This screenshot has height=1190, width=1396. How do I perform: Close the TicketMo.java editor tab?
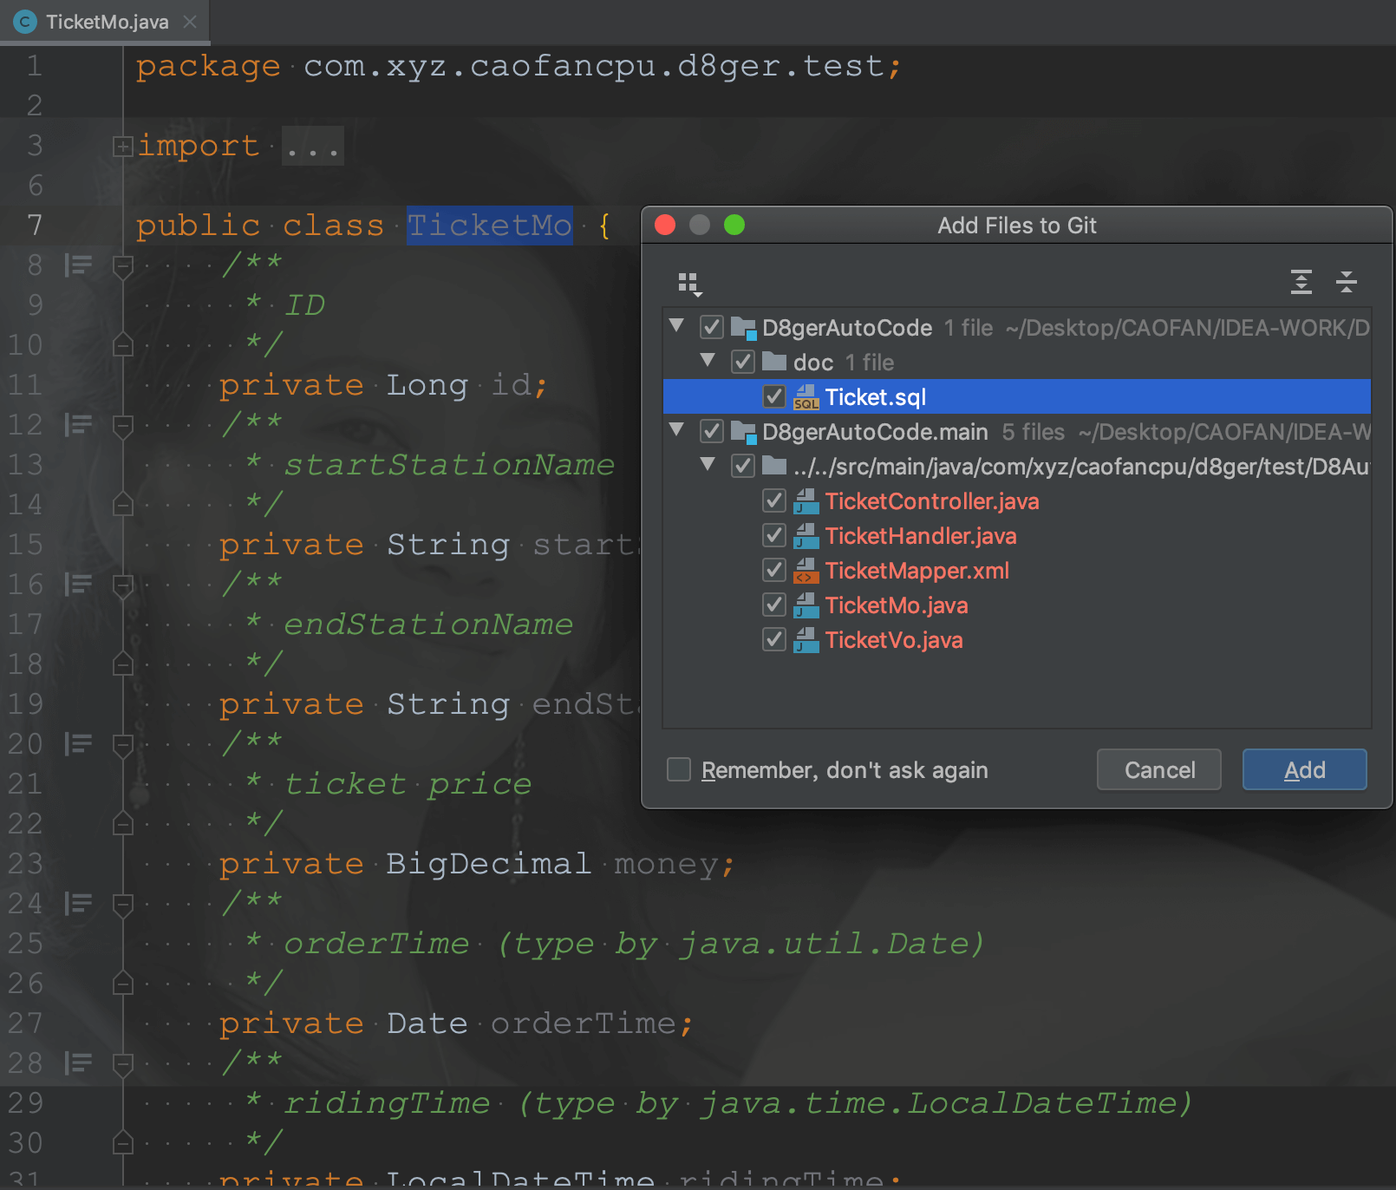[x=190, y=22]
